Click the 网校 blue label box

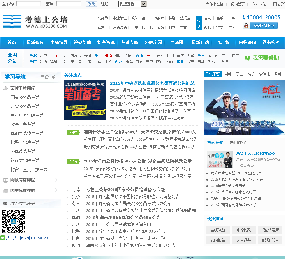tap(199, 23)
